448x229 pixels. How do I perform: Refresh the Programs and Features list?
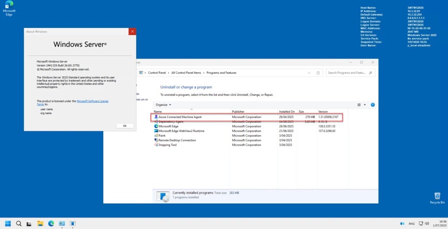click(x=318, y=73)
